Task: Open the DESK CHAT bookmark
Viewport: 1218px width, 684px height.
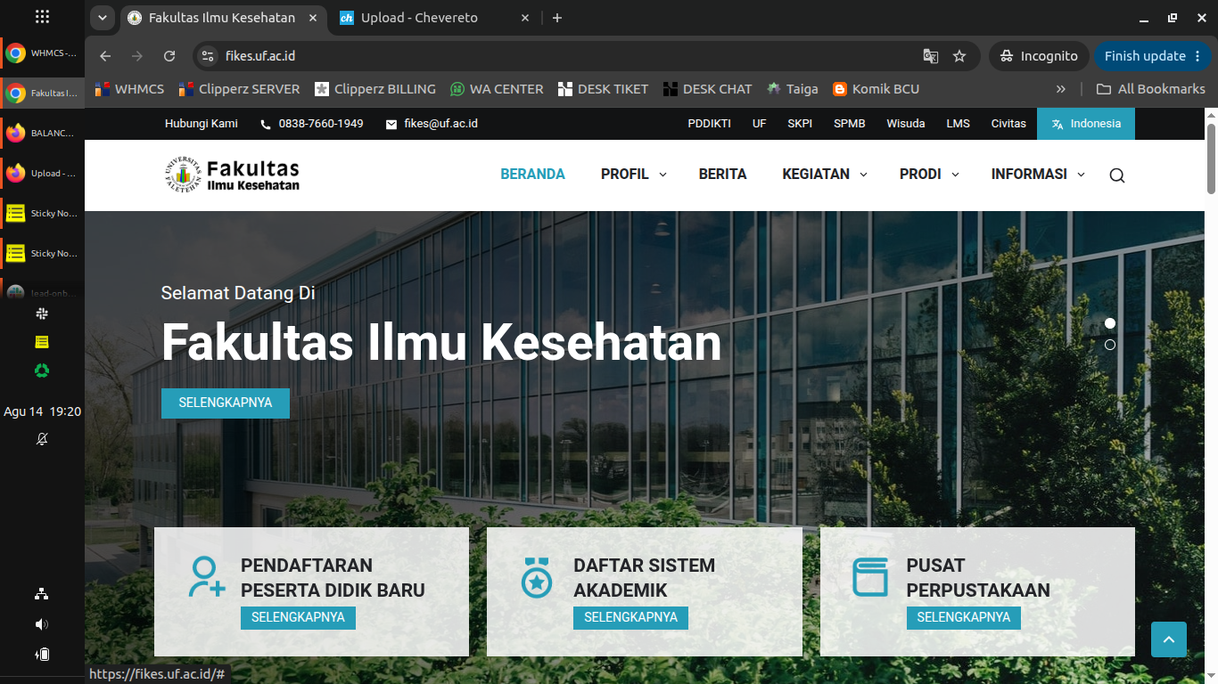Action: click(x=708, y=89)
